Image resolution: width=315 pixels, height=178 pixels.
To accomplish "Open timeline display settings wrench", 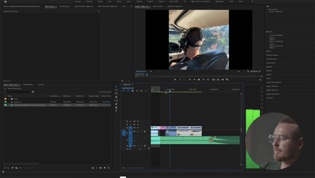I will tap(142, 91).
